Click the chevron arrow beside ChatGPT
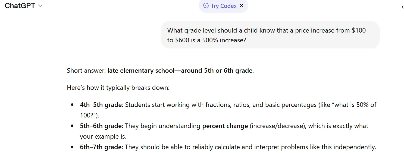Viewport: 404px width, 153px height. [40, 6]
